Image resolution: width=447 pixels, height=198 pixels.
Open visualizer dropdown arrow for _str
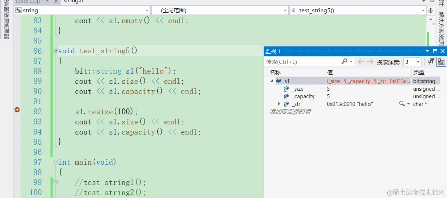[x=408, y=104]
